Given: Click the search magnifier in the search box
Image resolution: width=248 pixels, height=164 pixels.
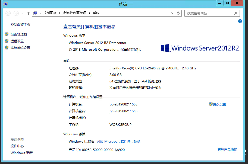Looking at the screenshot, I should click(x=235, y=13).
